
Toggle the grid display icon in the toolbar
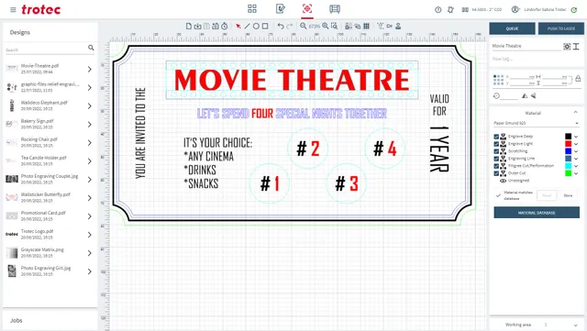point(367,26)
